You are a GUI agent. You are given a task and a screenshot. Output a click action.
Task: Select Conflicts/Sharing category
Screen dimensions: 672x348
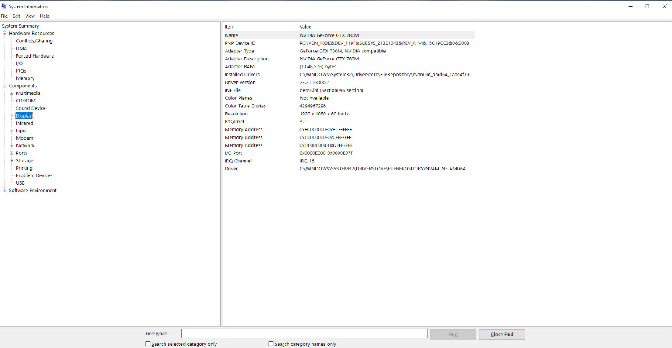(x=34, y=41)
